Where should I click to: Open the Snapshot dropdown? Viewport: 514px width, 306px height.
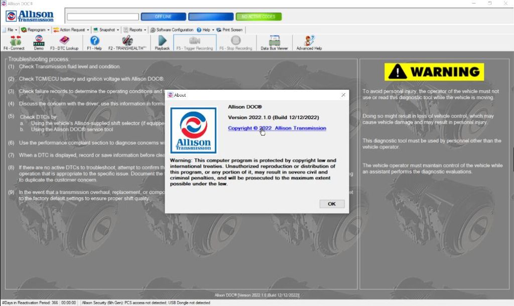tap(105, 30)
